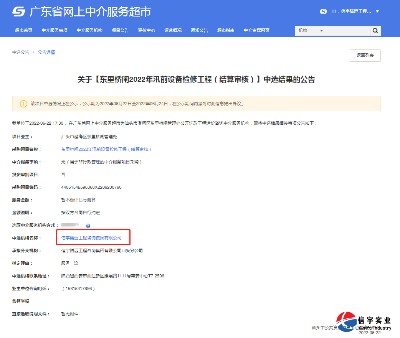Open the help question-mark icon beside selection method
Image resolution: width=400 pixels, height=338 pixels.
coord(89,226)
